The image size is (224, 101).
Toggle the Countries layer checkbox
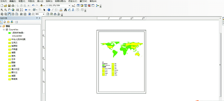tap(7, 29)
